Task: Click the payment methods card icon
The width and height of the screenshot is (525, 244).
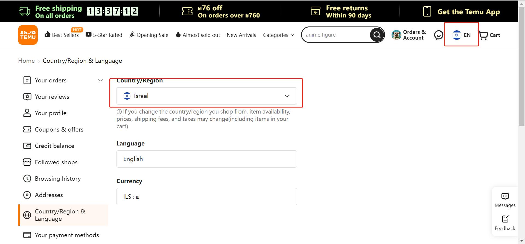Action: coord(27,235)
